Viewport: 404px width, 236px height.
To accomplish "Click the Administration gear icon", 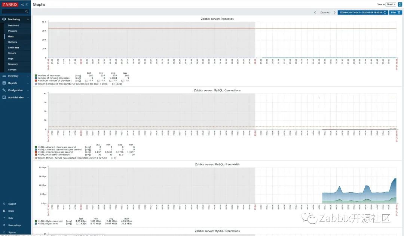I will pyautogui.click(x=4, y=97).
